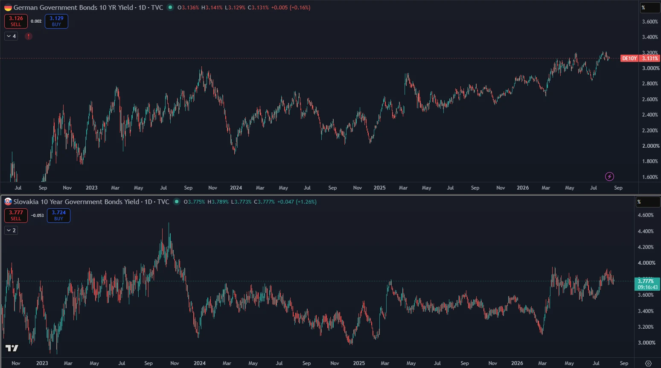Buy German 10Y at 3.129
This screenshot has width=661, height=368.
pos(56,21)
